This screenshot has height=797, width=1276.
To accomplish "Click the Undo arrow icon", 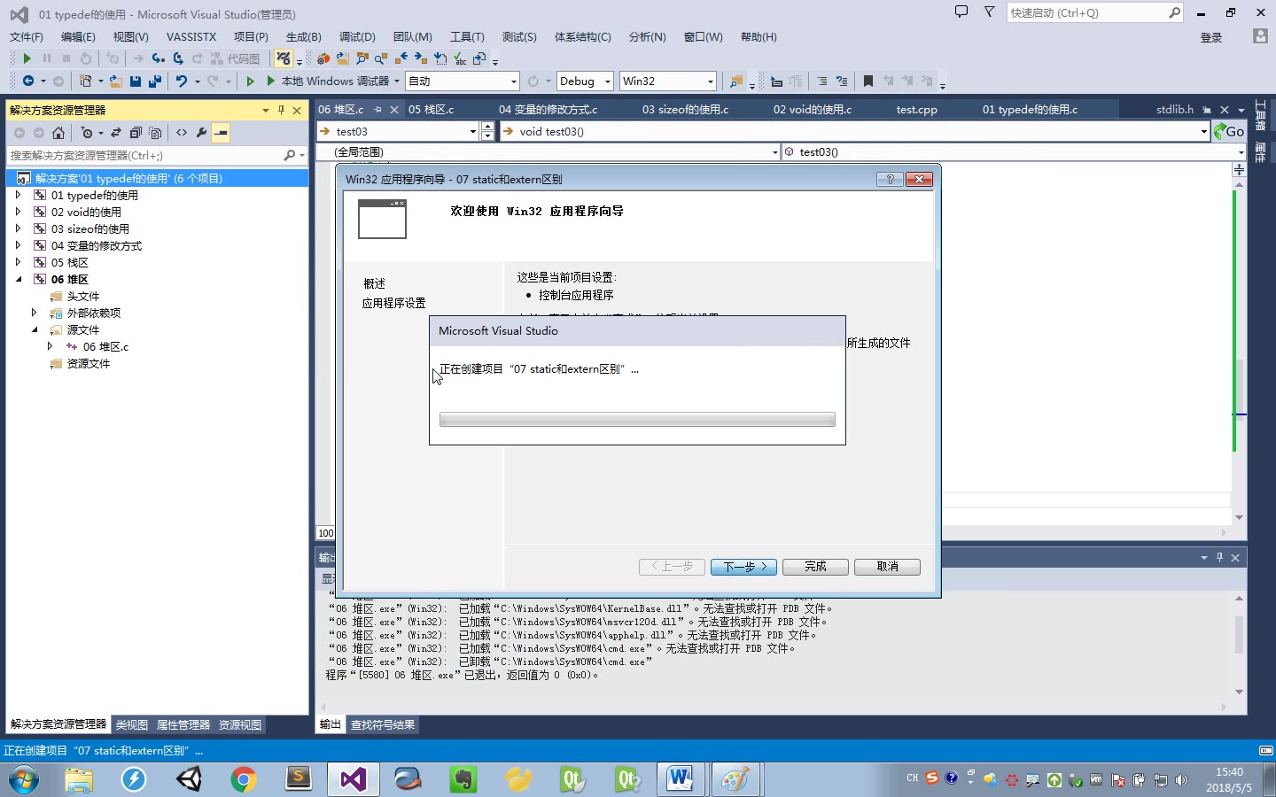I will point(181,81).
